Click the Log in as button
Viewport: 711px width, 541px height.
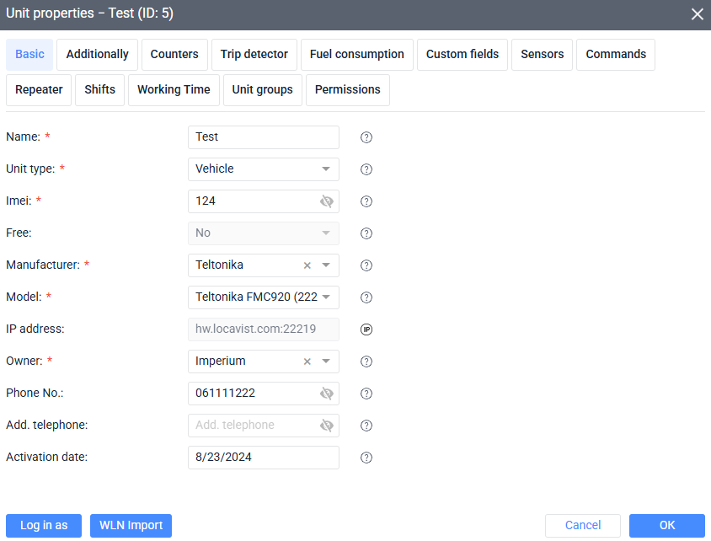pos(44,525)
